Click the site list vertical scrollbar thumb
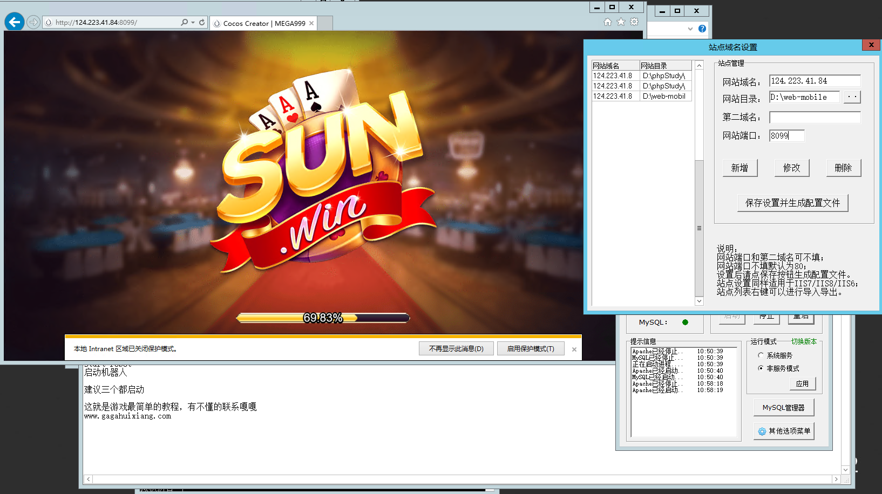 [x=699, y=228]
